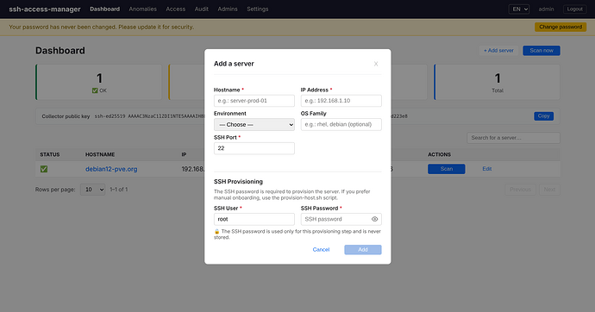Click into the SSH Port field
595x312 pixels.
pos(254,148)
